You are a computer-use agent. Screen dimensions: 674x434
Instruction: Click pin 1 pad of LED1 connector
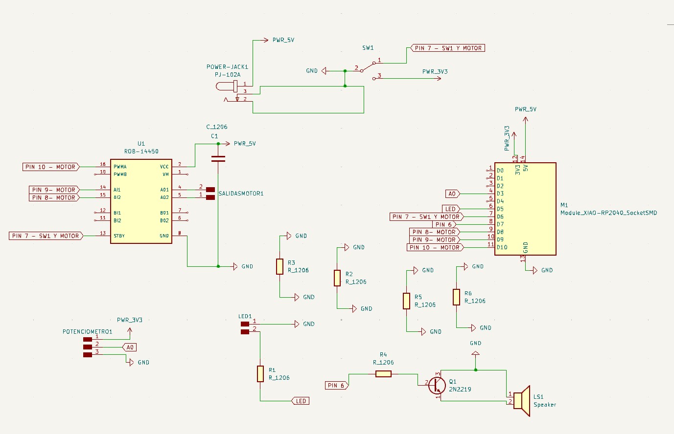[x=245, y=324]
